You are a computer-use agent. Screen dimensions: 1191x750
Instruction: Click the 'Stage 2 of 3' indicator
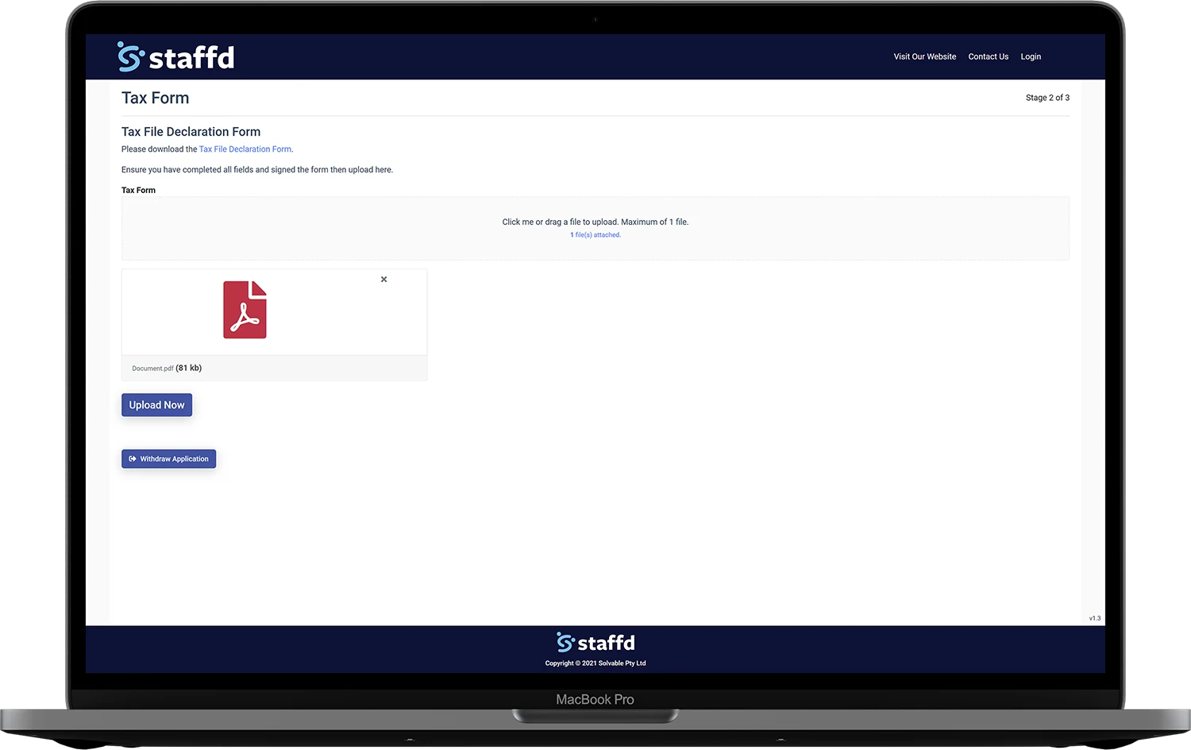coord(1047,98)
